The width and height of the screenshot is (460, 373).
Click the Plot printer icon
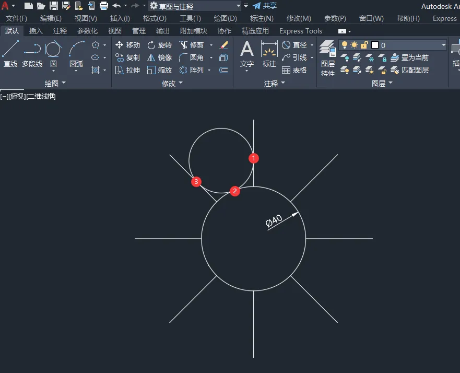tap(103, 6)
